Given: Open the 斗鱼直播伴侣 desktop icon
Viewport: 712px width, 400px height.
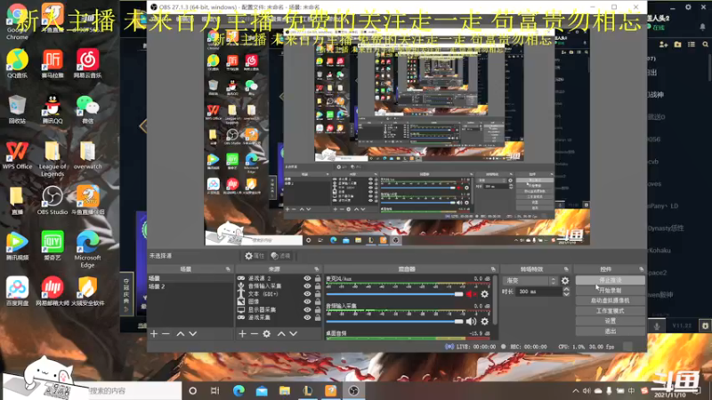Looking at the screenshot, I should 87,200.
